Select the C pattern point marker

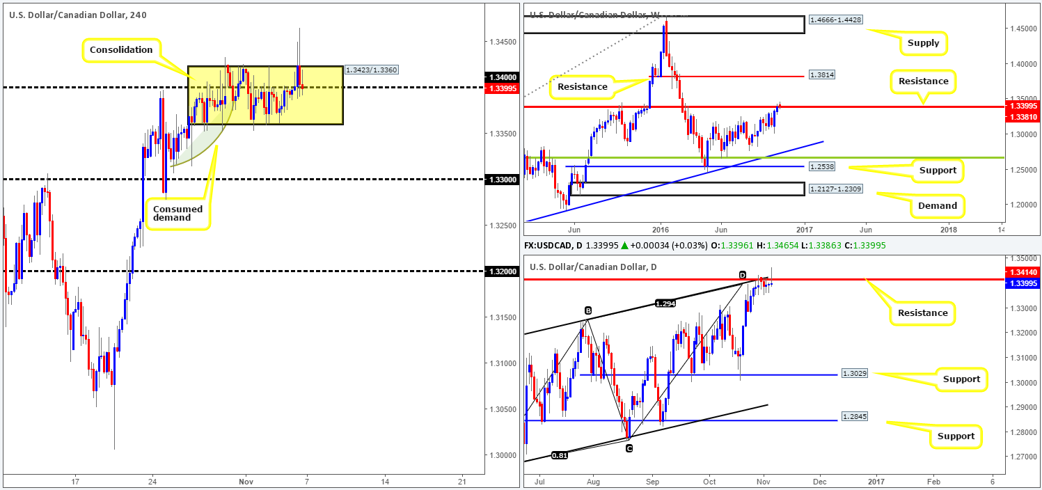tap(629, 448)
